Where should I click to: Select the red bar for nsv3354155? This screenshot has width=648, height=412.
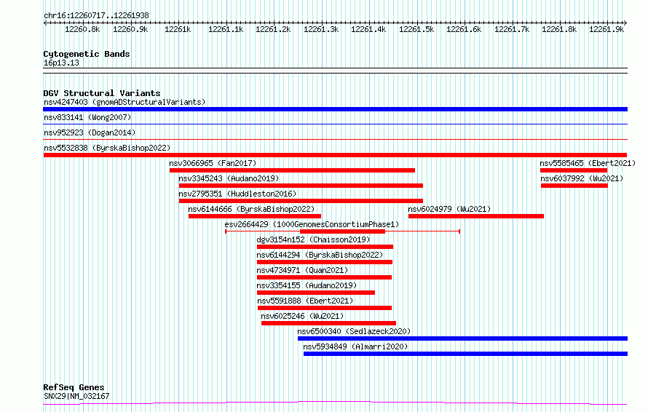point(316,293)
